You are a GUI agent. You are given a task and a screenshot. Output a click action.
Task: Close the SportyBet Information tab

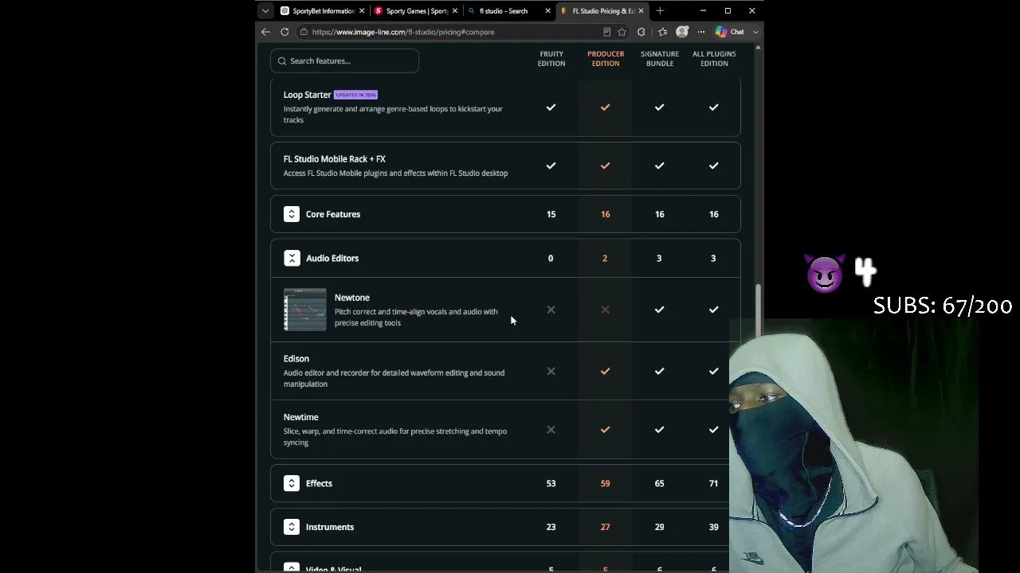coord(362,11)
